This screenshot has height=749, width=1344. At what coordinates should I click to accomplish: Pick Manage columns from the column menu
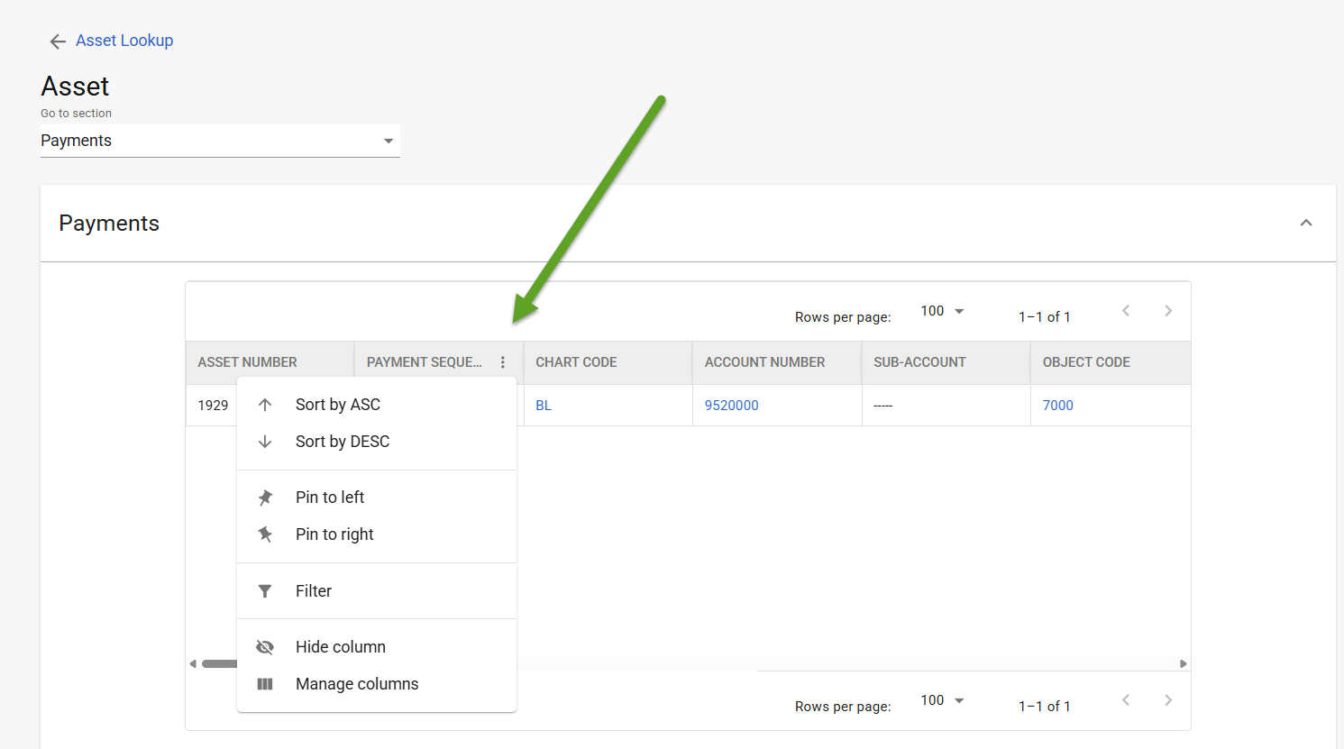point(356,684)
